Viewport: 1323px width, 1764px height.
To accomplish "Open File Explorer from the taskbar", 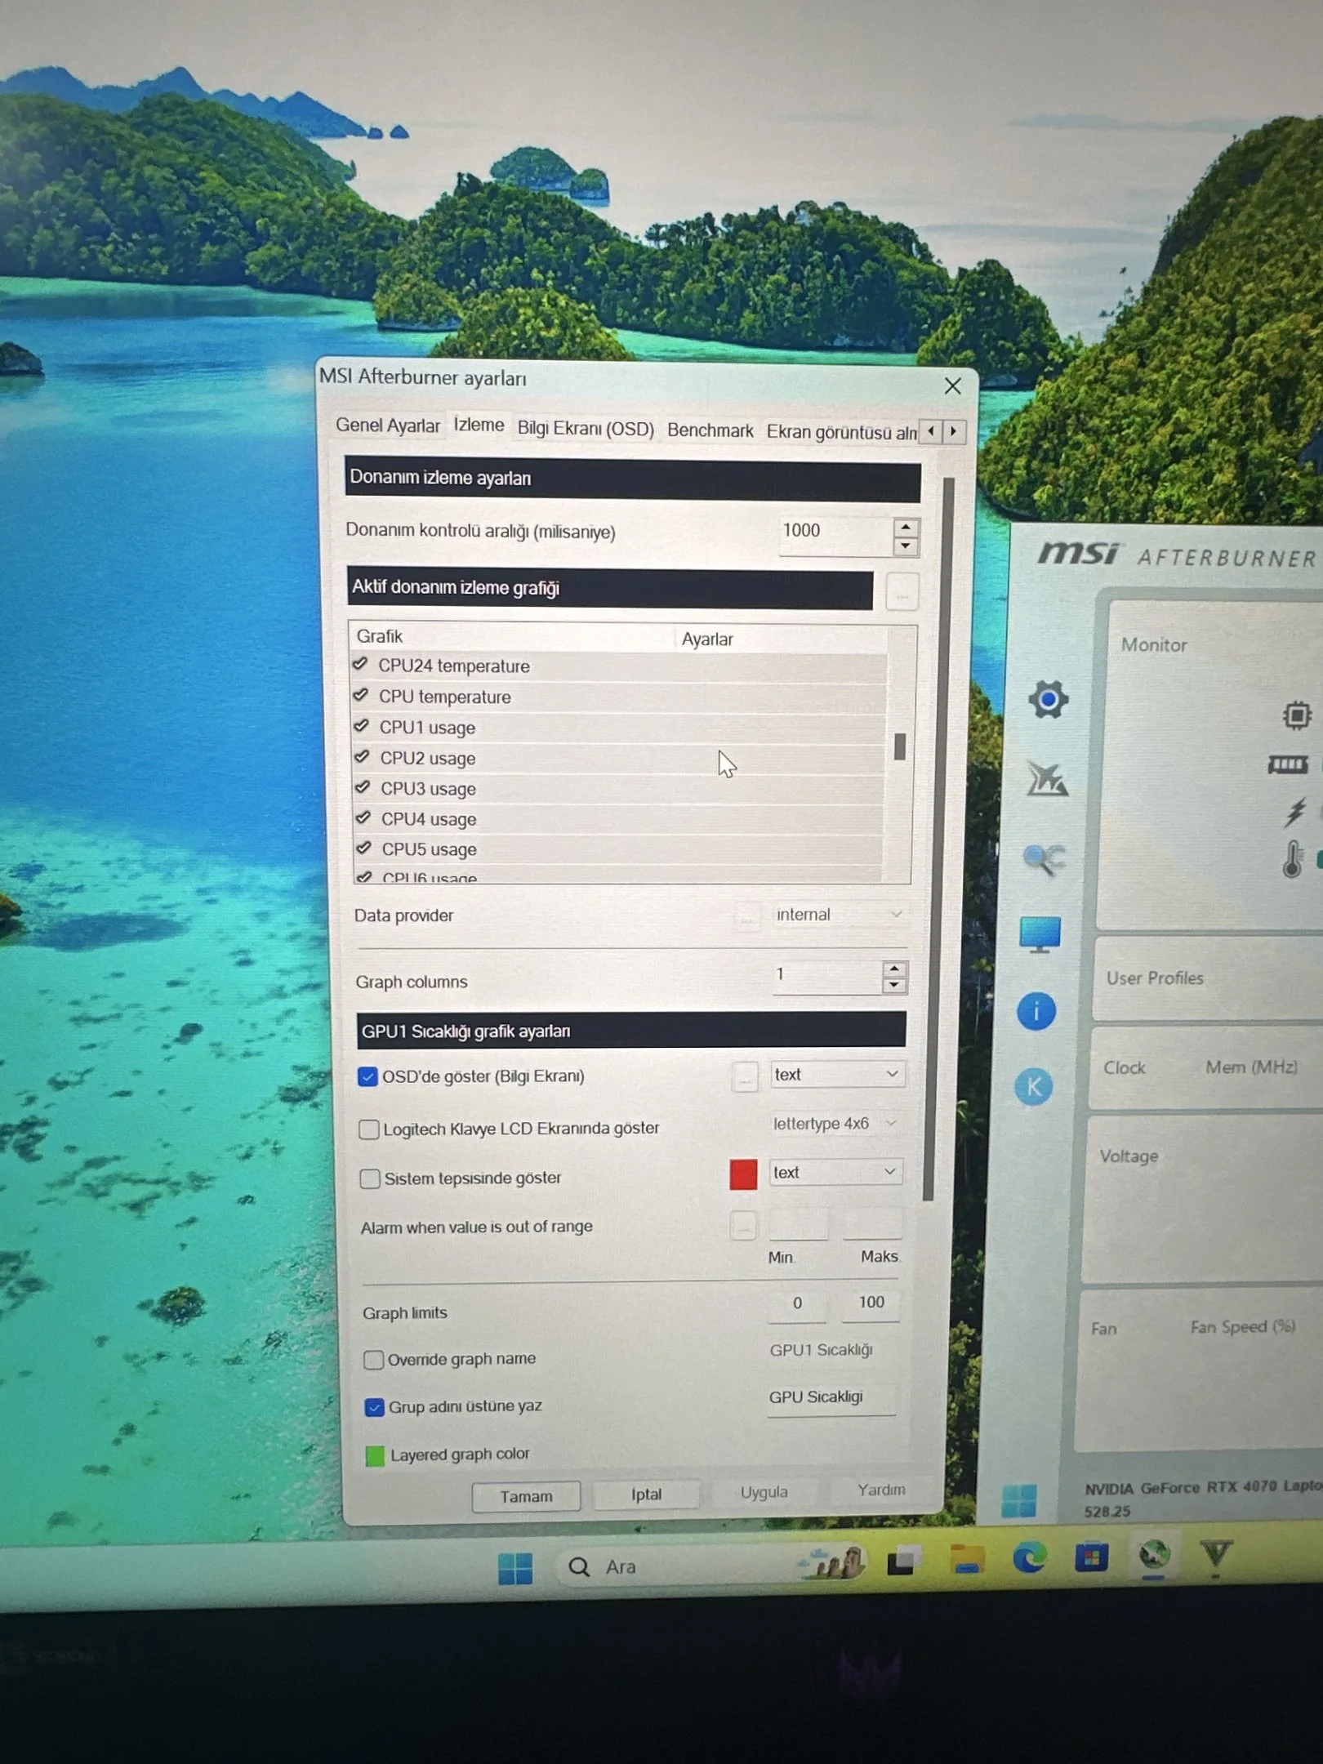I will pos(967,1561).
